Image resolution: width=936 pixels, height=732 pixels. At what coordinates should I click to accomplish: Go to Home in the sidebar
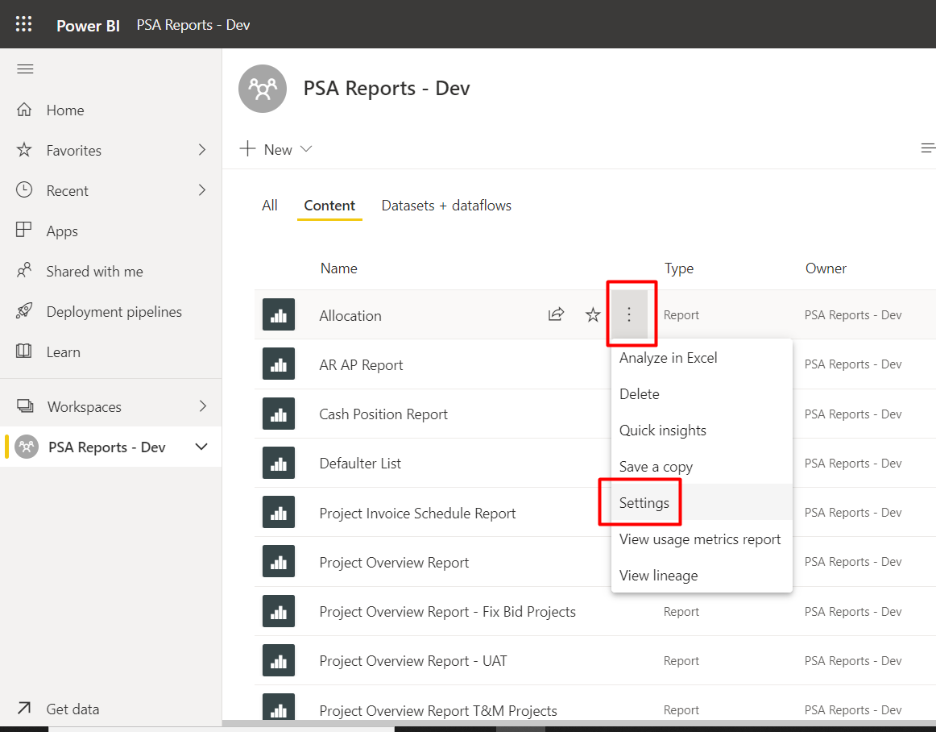[x=64, y=110]
